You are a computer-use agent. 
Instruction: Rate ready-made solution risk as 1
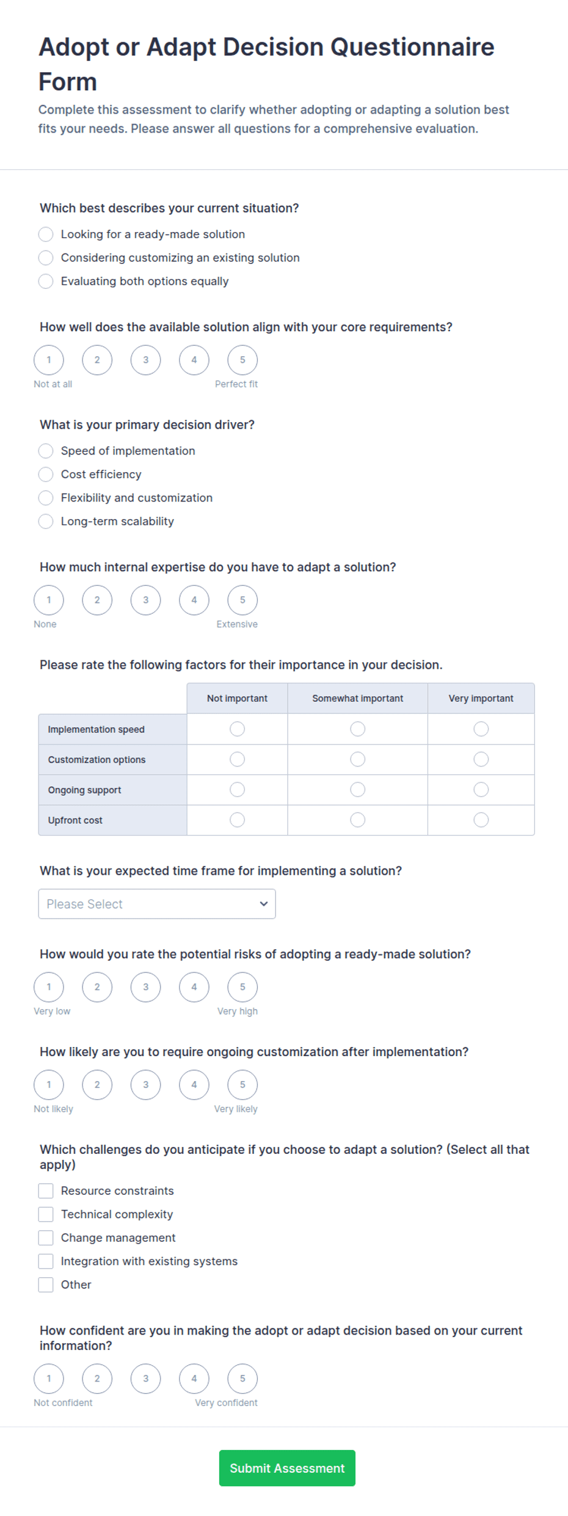[x=49, y=987]
